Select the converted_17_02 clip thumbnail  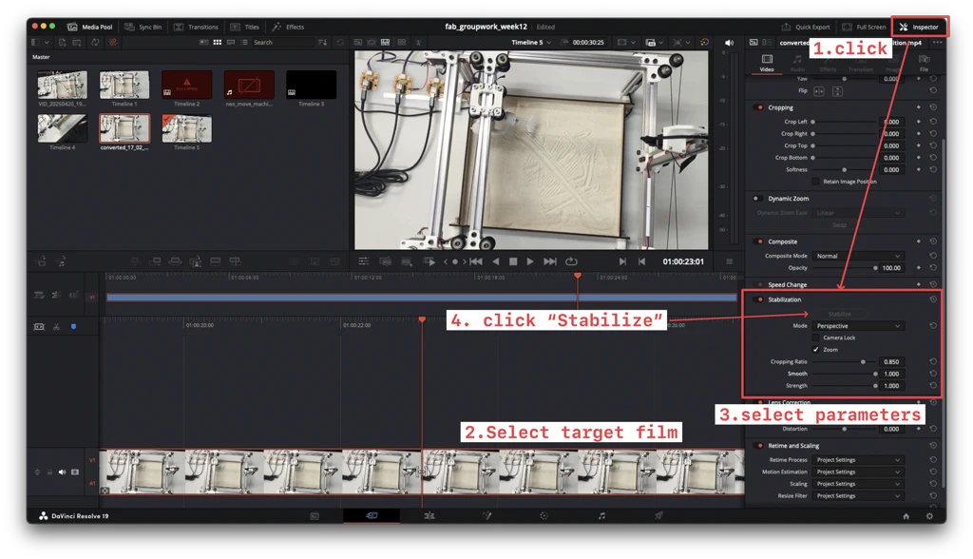[x=124, y=128]
